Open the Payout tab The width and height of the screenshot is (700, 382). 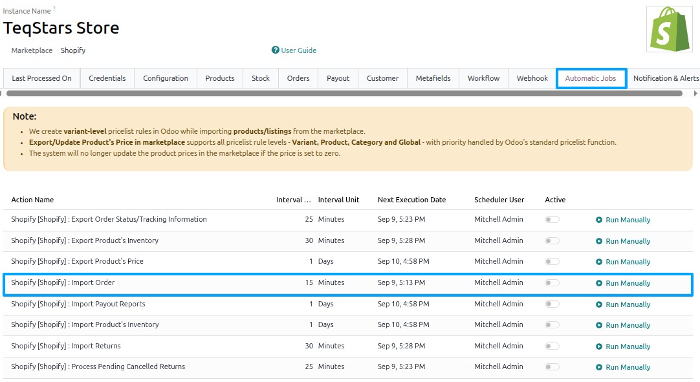338,78
